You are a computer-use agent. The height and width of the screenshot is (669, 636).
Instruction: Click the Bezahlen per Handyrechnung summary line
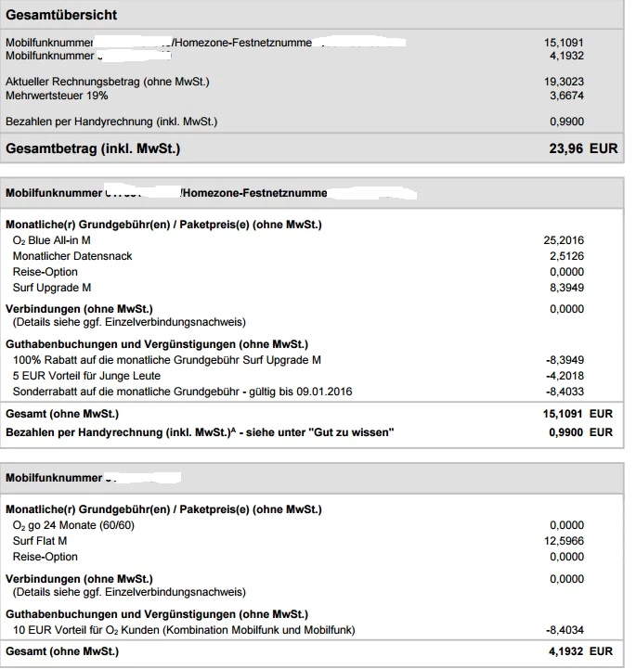coord(111,122)
